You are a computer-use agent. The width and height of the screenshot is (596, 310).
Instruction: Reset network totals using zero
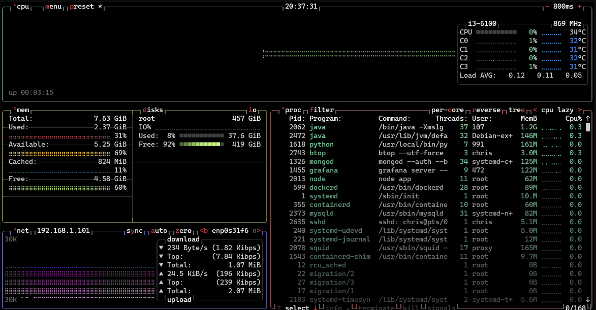(x=184, y=231)
